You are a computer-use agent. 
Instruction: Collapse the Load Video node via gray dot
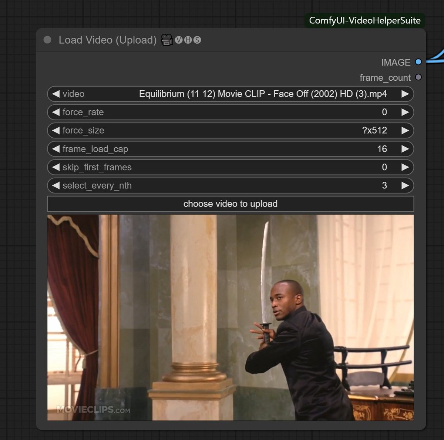tap(47, 40)
